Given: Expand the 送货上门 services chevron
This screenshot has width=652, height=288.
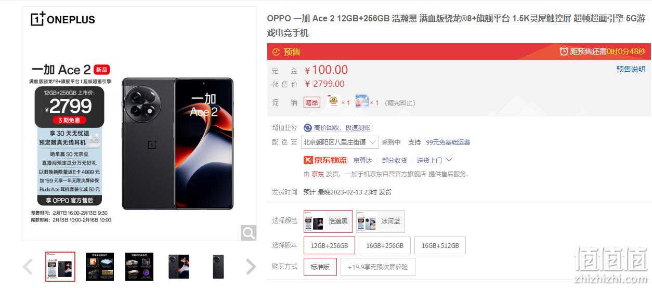Looking at the screenshot, I should click(x=449, y=160).
